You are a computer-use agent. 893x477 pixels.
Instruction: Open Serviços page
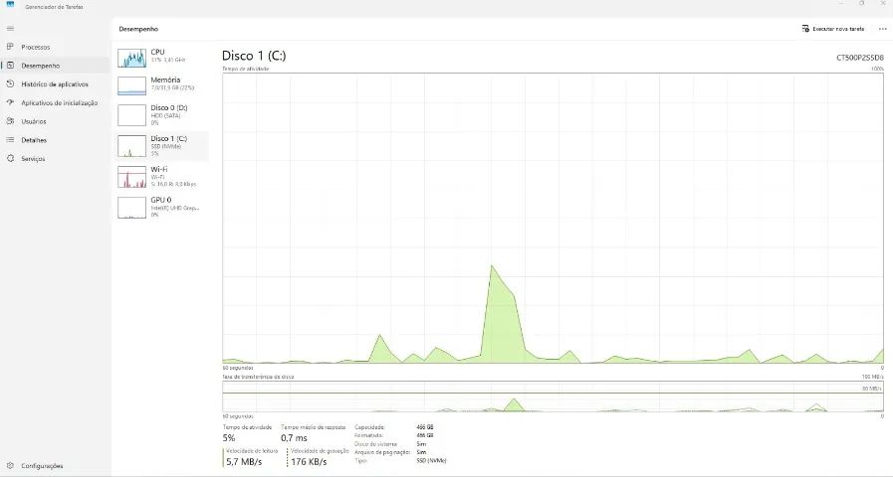[x=54, y=159]
